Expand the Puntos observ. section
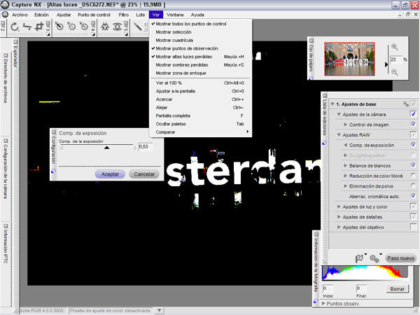Image resolution: width=420 pixels, height=315 pixels. point(323,304)
